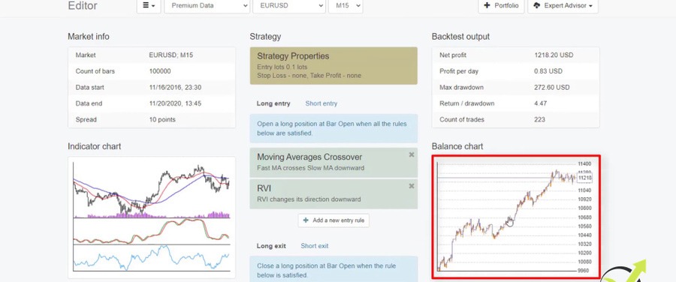Image resolution: width=676 pixels, height=282 pixels.
Task: Remove the RVI entry rule
Action: (x=412, y=186)
